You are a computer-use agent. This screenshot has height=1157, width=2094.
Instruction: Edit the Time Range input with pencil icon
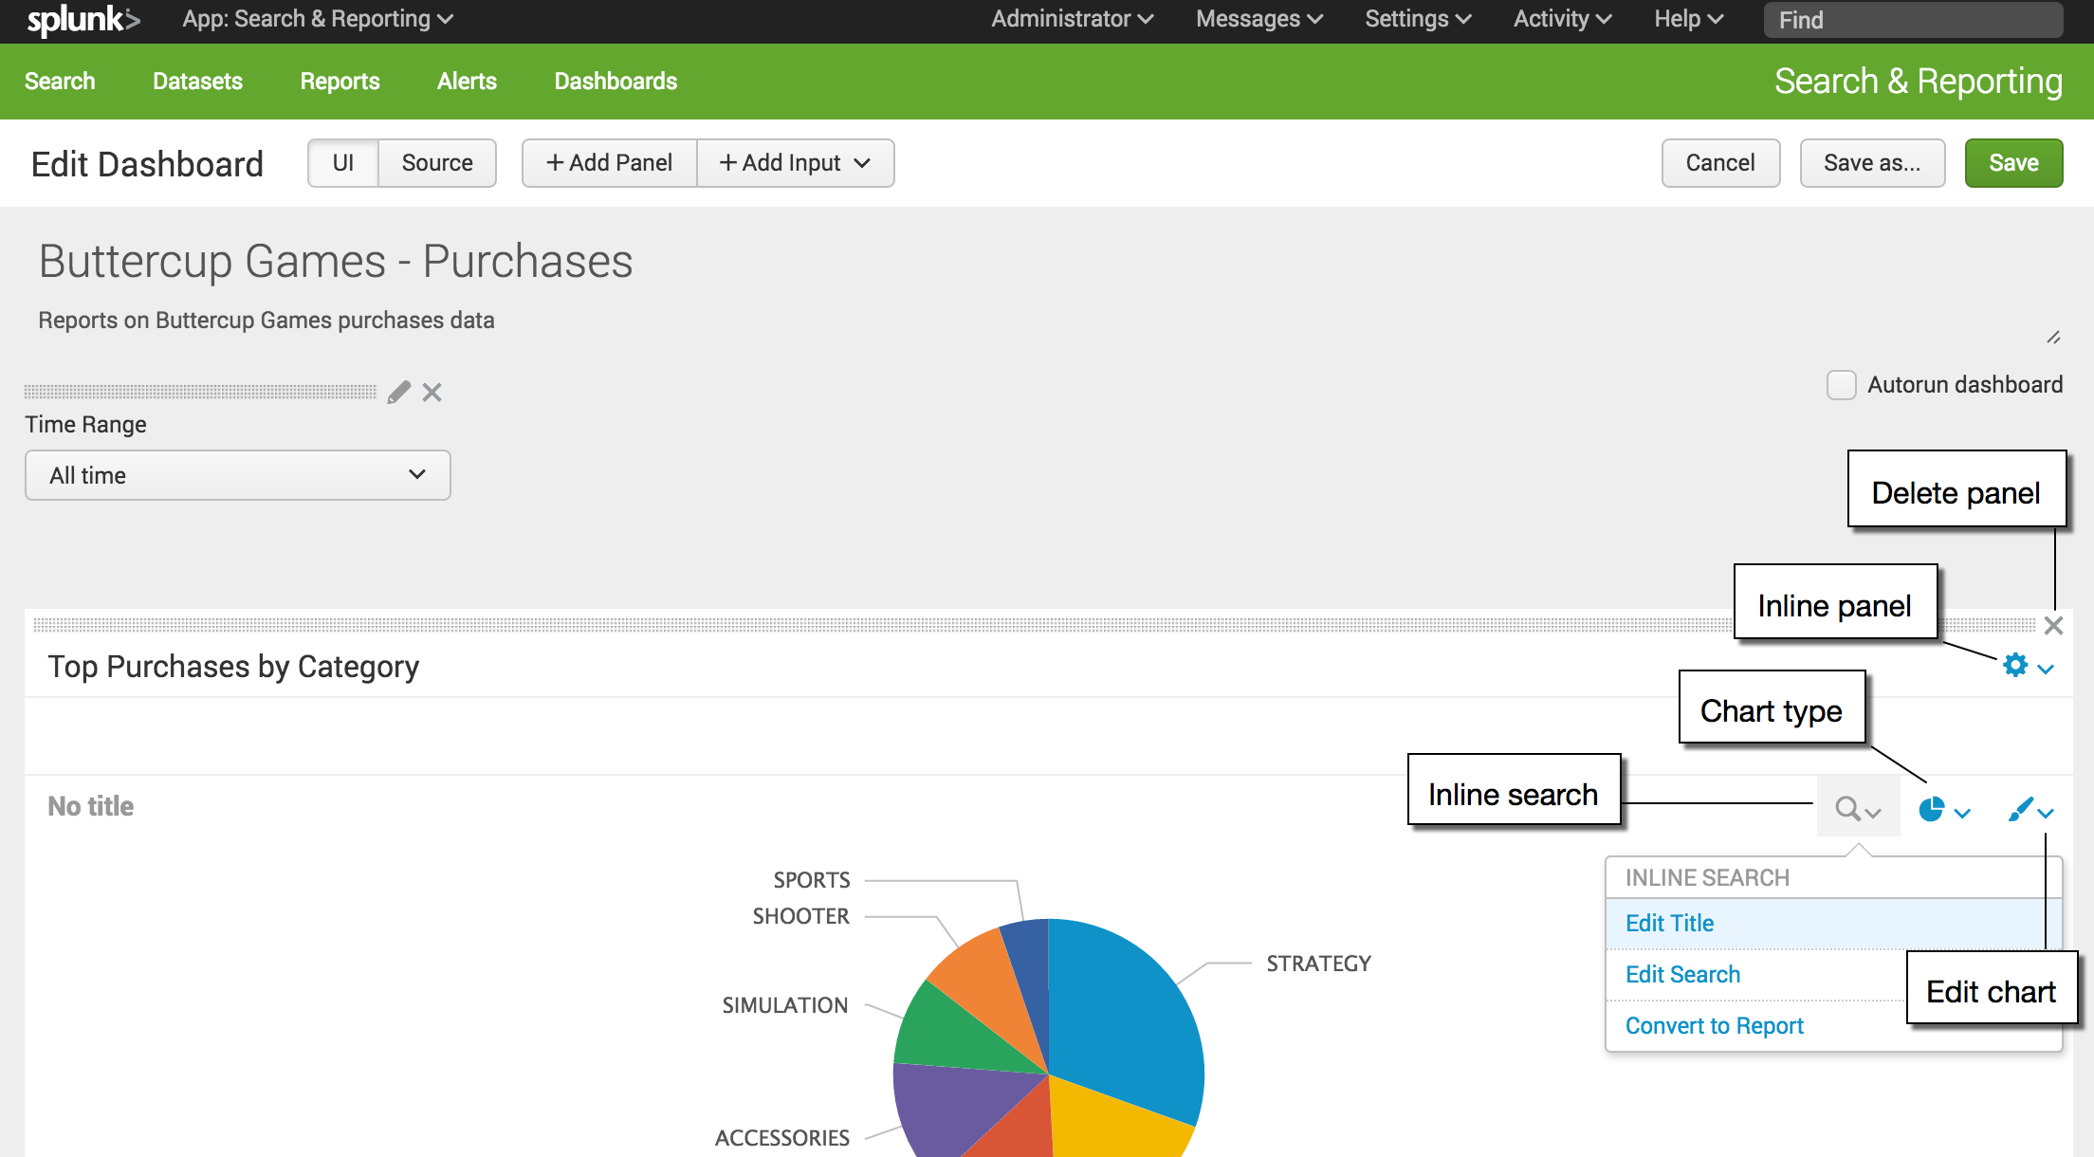tap(399, 392)
